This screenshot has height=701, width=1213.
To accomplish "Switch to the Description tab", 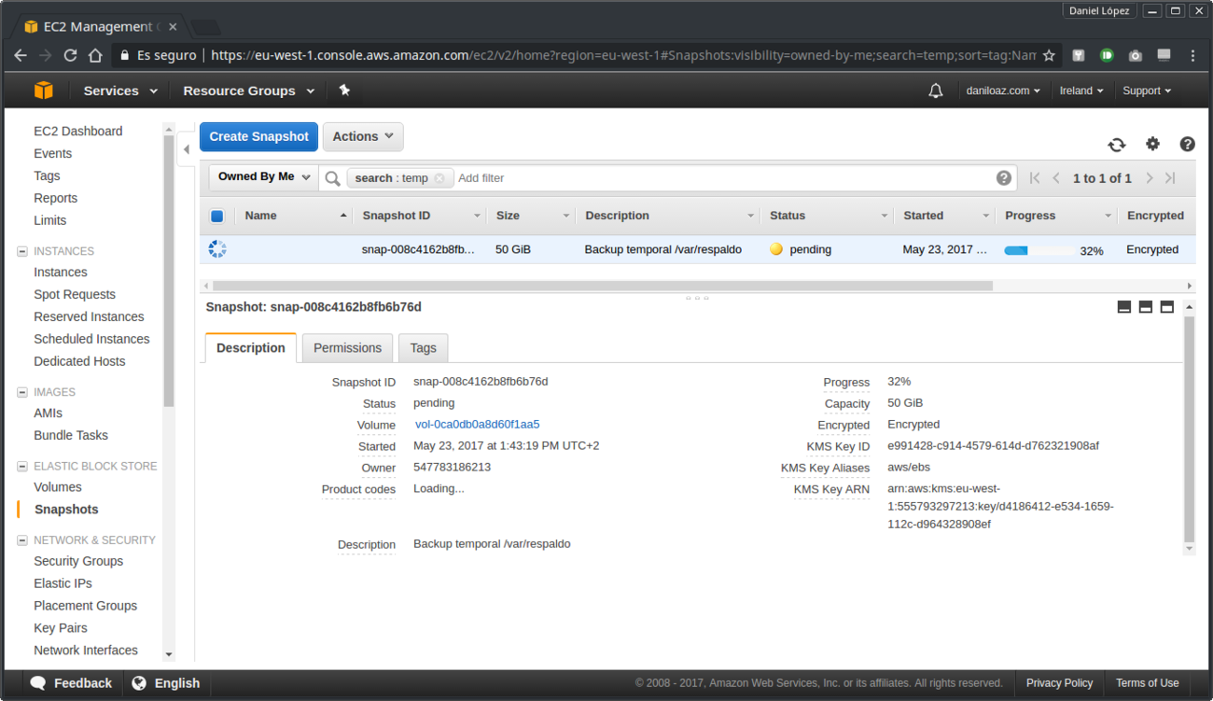I will pos(251,347).
